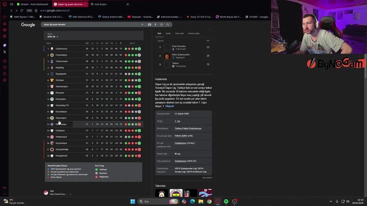The image size is (367, 206).
Task: Open Windows Start menu
Action: (x=133, y=201)
